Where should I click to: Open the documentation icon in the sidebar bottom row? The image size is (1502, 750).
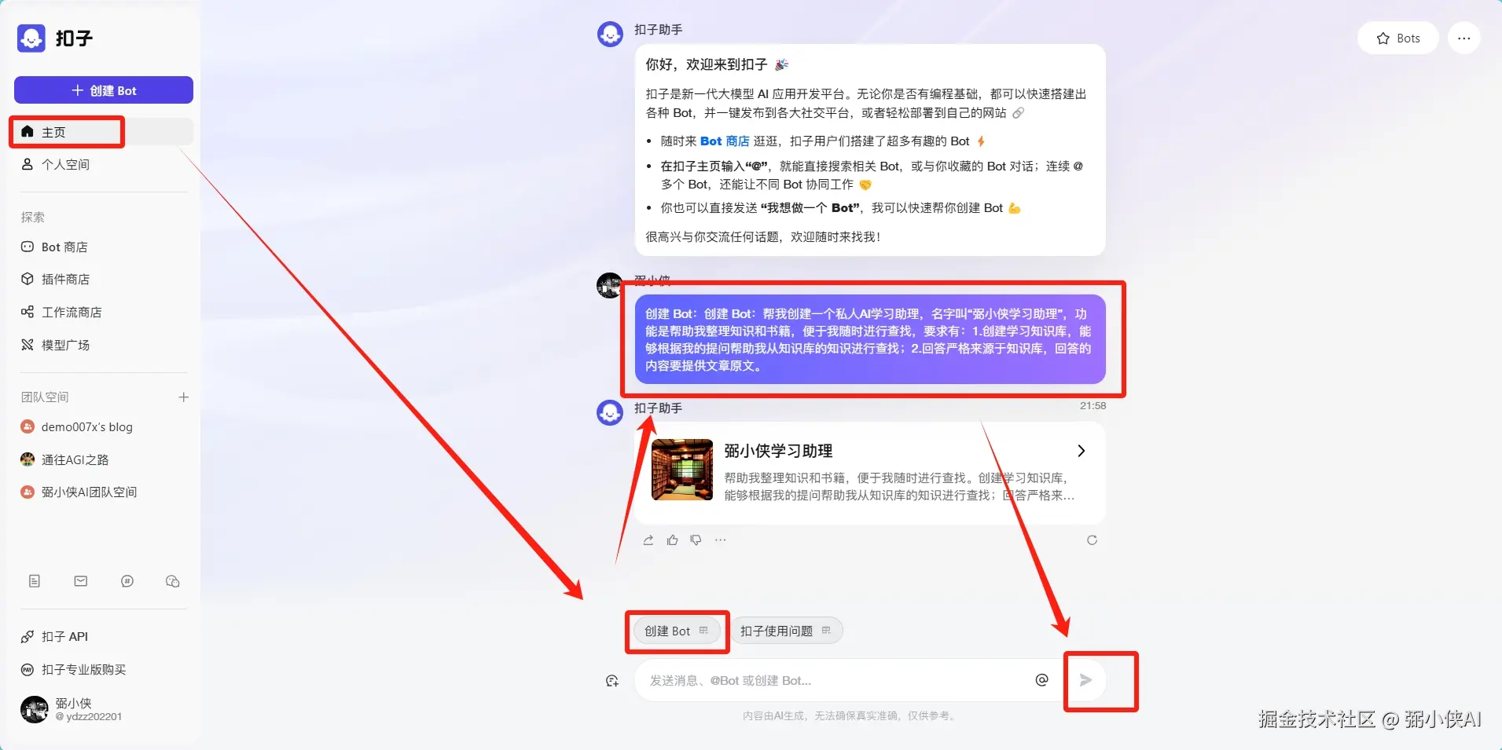35,581
